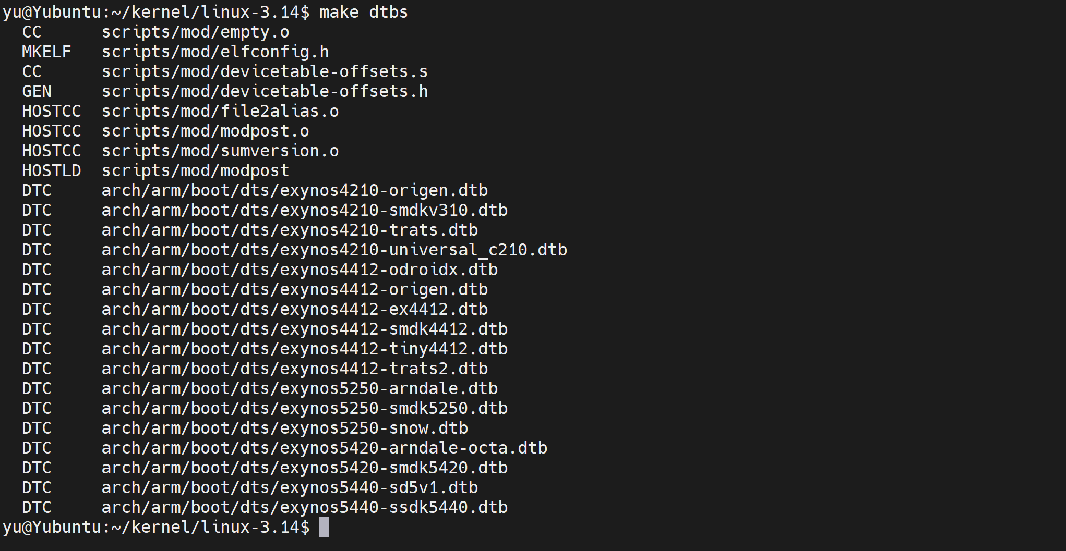The width and height of the screenshot is (1066, 551).
Task: Click the exynos4412-odroidx.dtb path
Action: [300, 270]
